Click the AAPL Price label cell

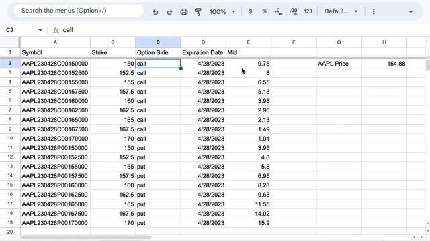coord(339,64)
